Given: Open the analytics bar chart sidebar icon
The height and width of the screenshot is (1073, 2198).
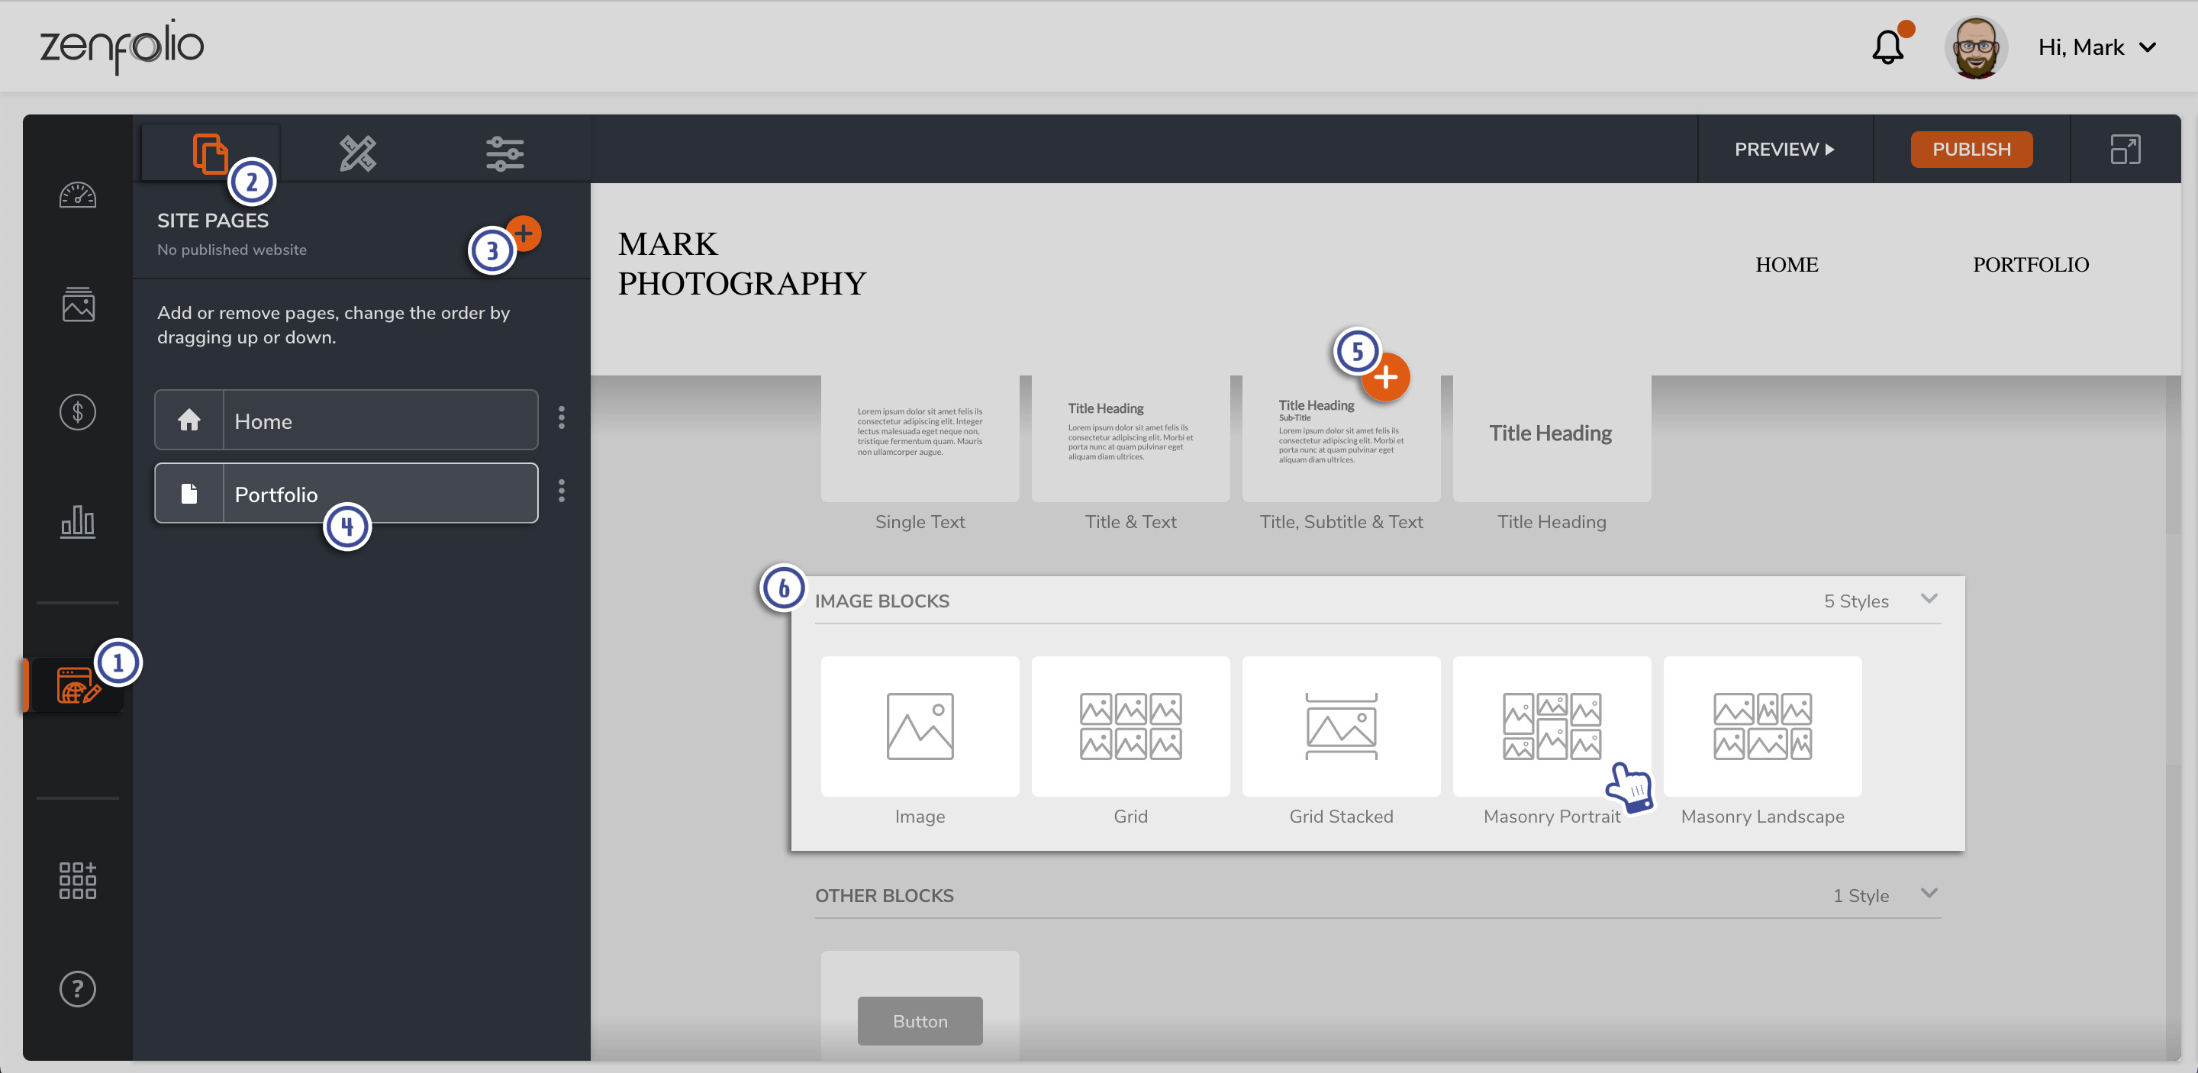Looking at the screenshot, I should tap(78, 521).
